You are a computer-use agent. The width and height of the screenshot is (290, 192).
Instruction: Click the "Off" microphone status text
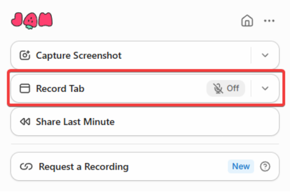pos(233,88)
